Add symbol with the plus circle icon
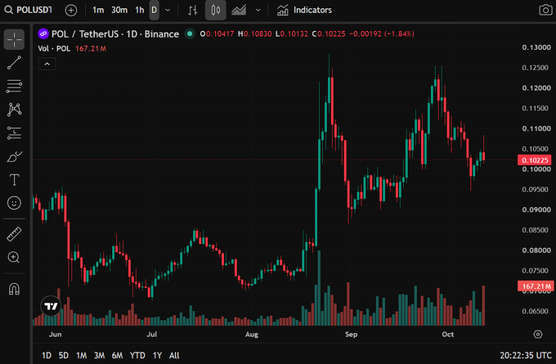The width and height of the screenshot is (556, 364). pos(71,11)
